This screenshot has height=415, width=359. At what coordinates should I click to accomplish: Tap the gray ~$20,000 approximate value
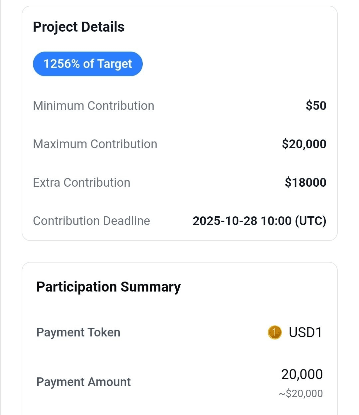coord(301,394)
